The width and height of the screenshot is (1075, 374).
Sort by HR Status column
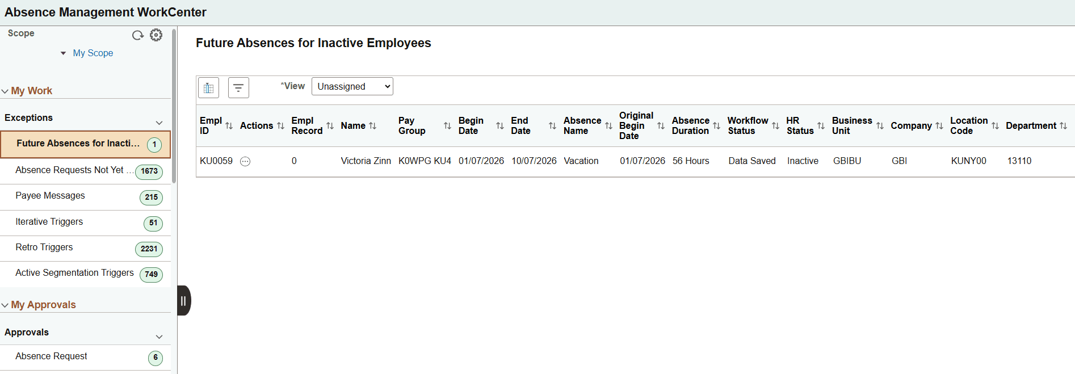821,126
